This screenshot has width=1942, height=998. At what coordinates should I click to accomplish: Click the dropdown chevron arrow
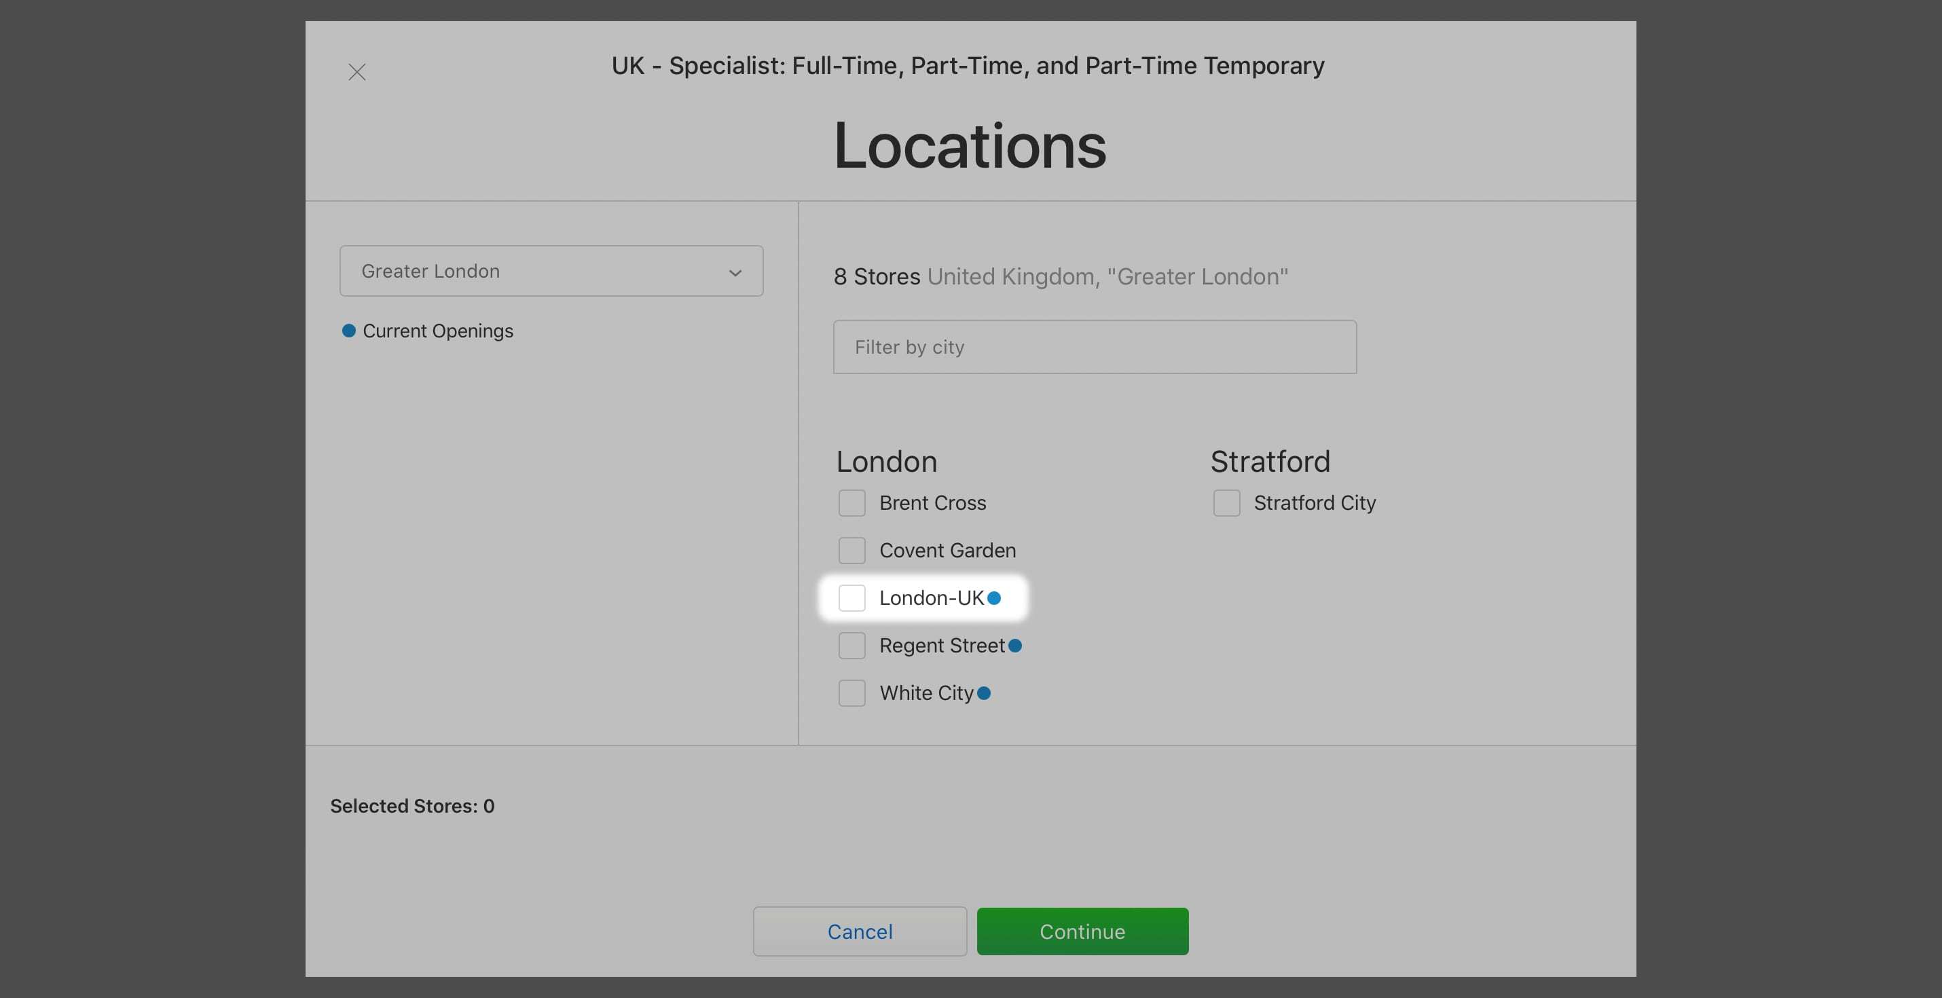tap(735, 273)
